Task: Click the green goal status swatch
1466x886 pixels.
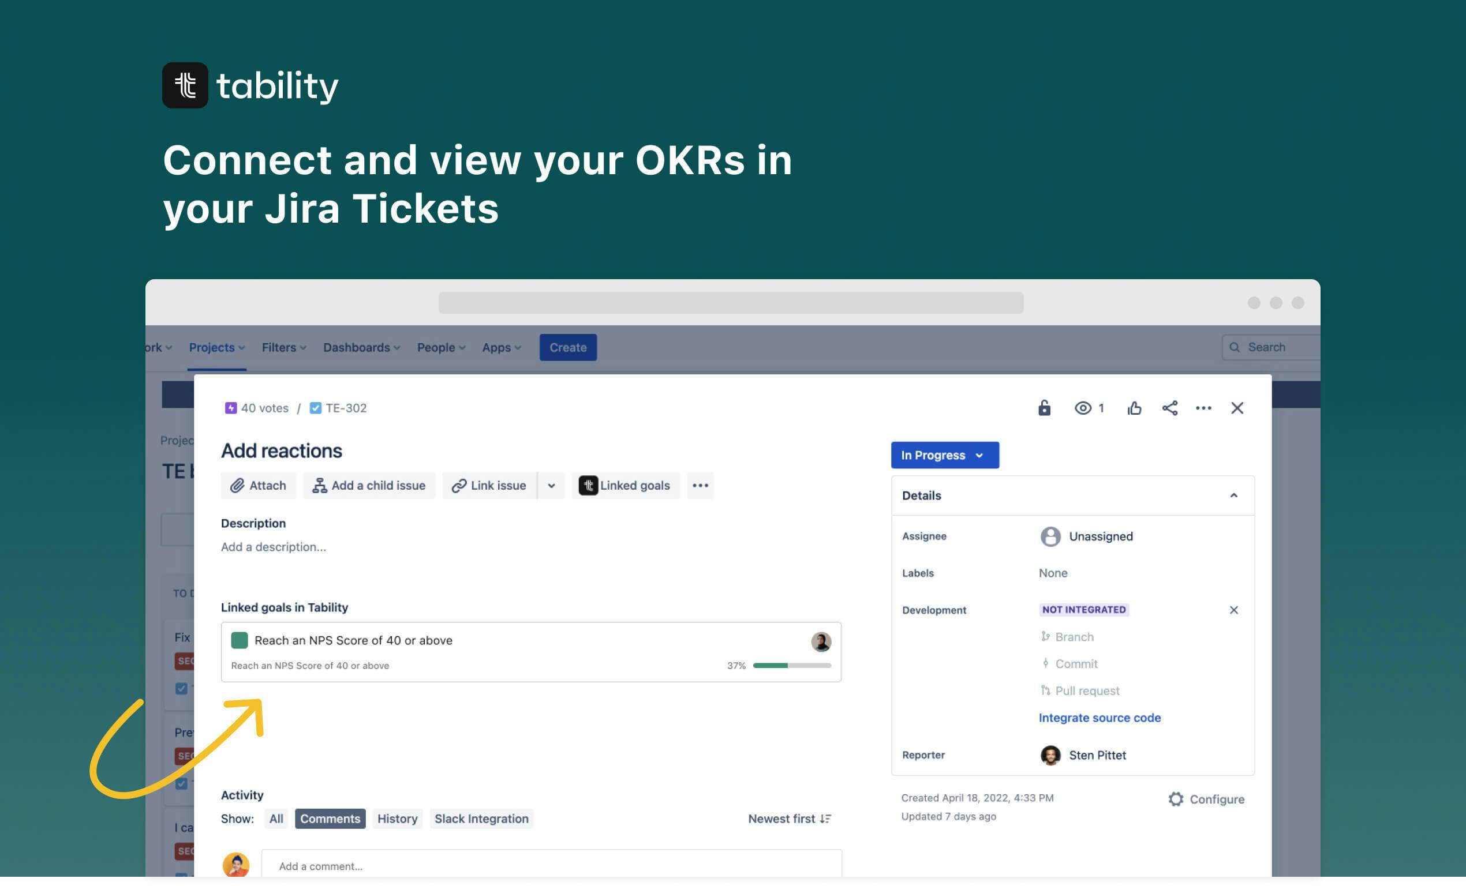Action: click(x=239, y=640)
